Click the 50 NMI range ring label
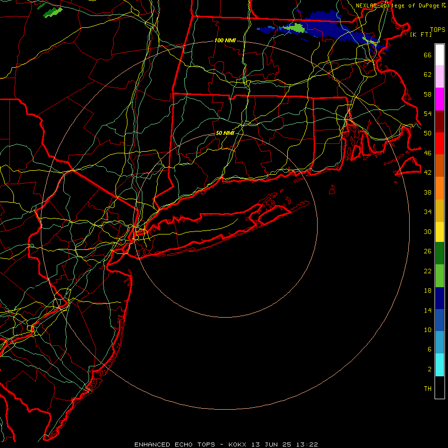 (225, 133)
